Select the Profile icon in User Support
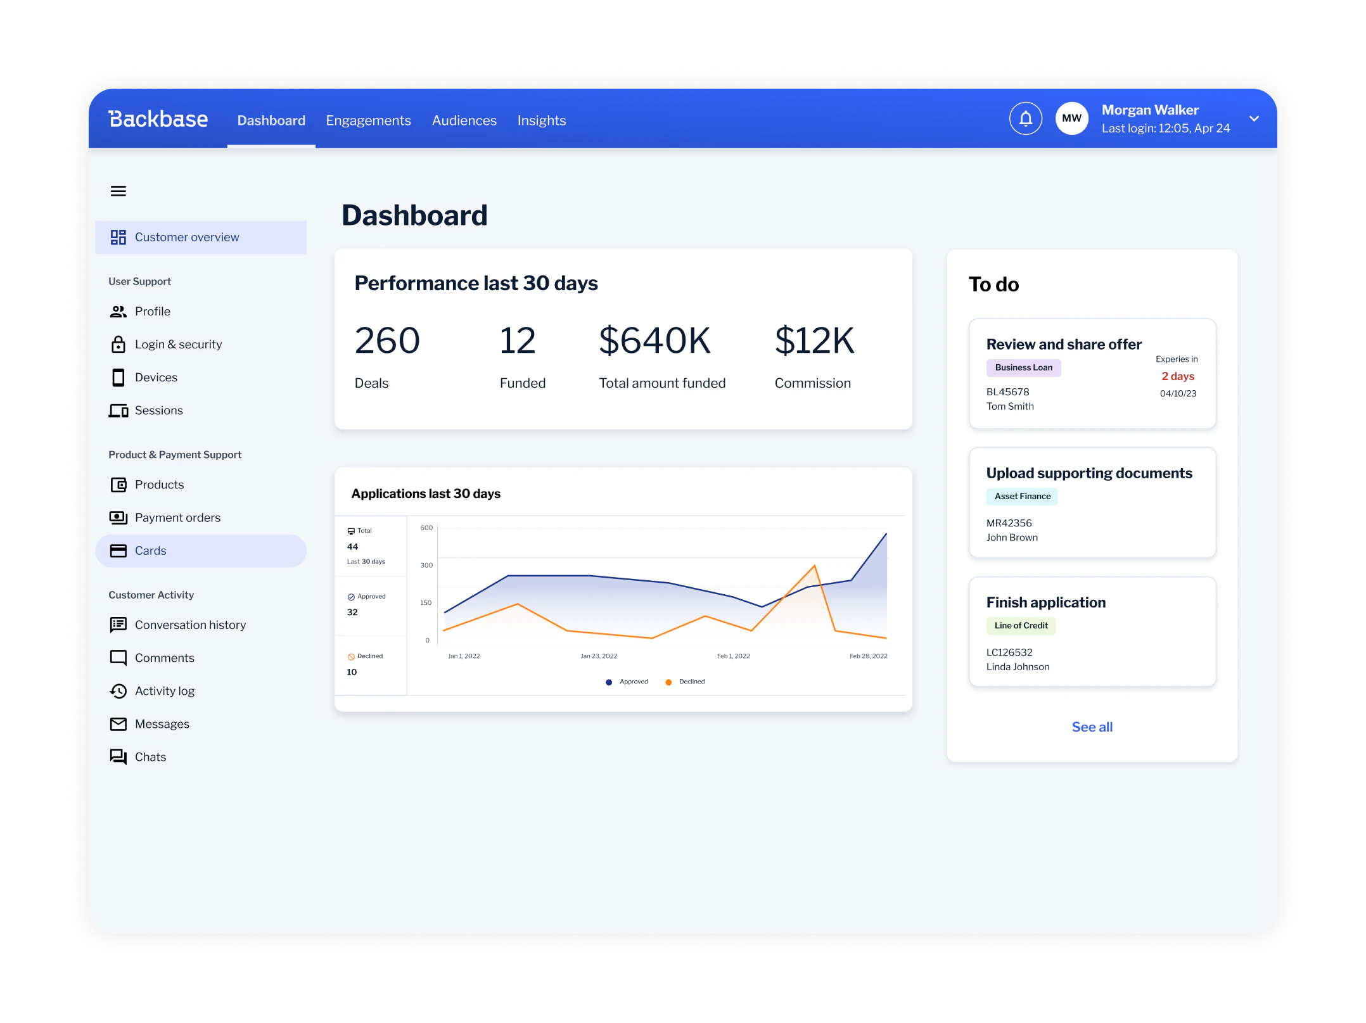 [118, 311]
